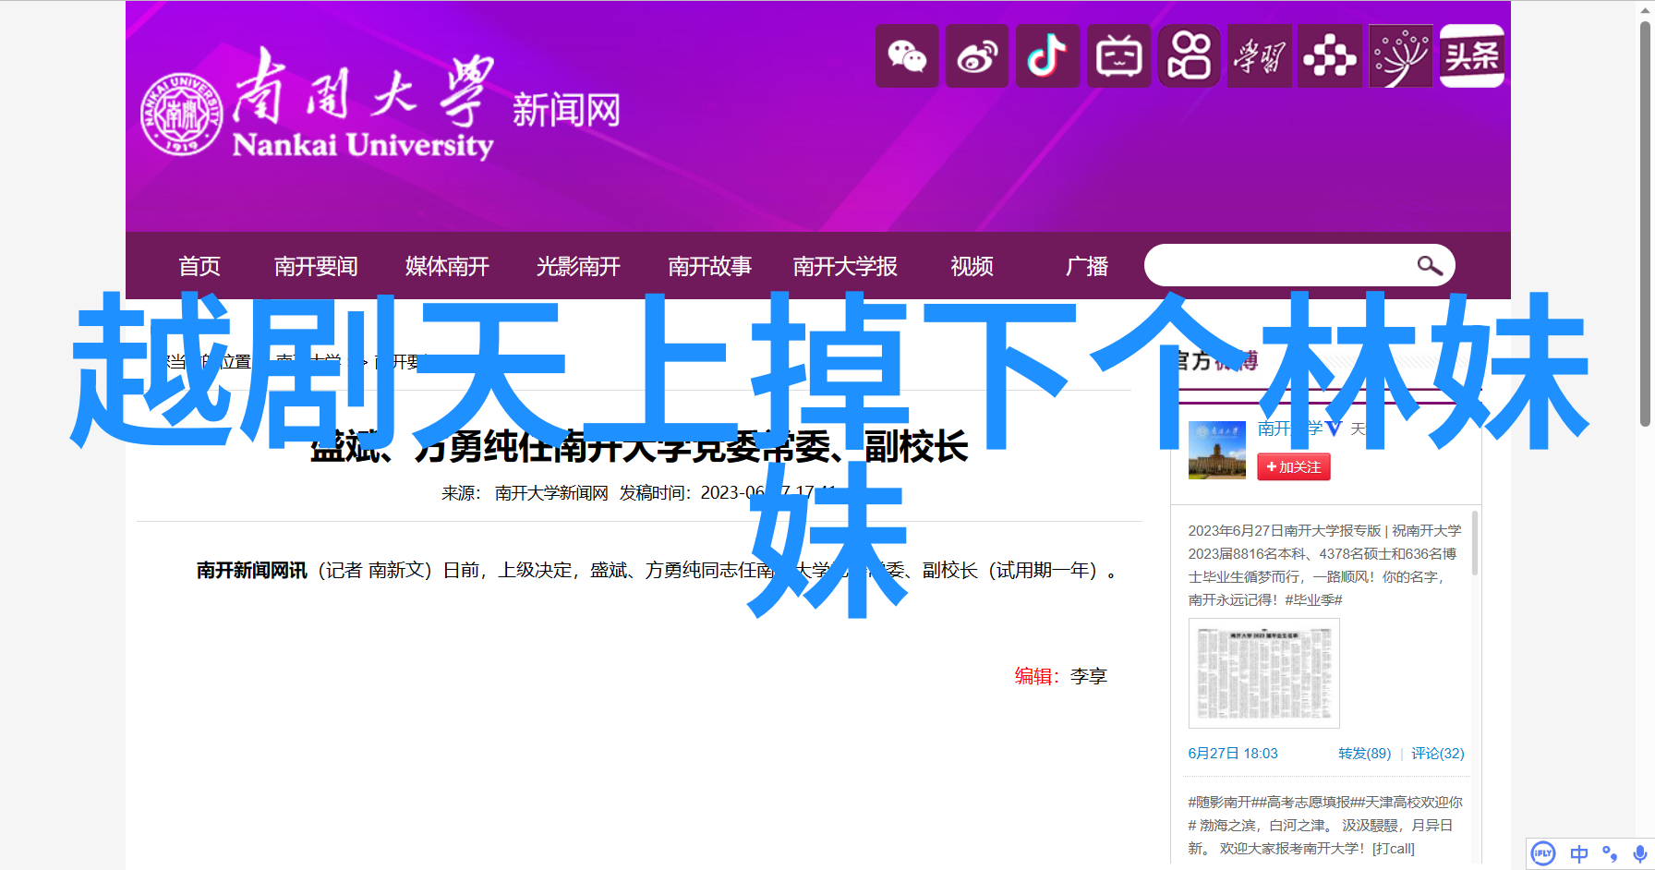Open the Xuexi (学习) platform icon

(1260, 57)
